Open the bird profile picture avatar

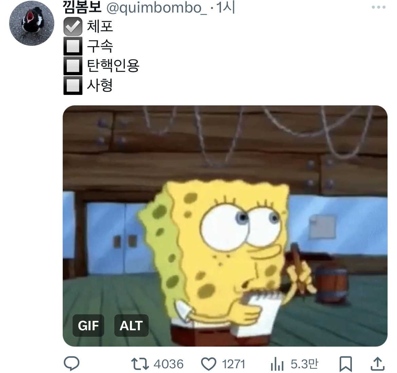click(x=32, y=23)
